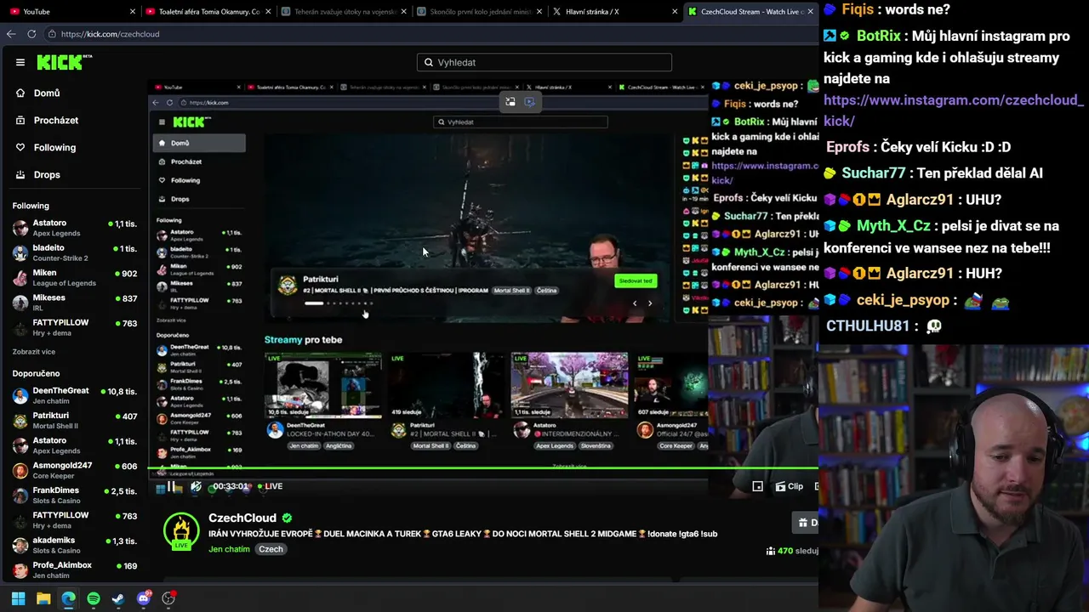The height and width of the screenshot is (612, 1089).
Task: Click the green video progress bar
Action: (x=483, y=467)
